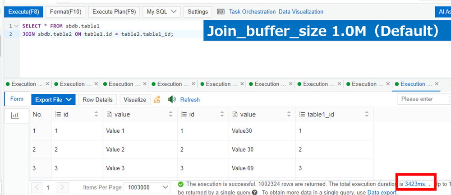This screenshot has height=195, width=451.
Task: Click the chart view icon in left sidebar
Action: (x=15, y=116)
